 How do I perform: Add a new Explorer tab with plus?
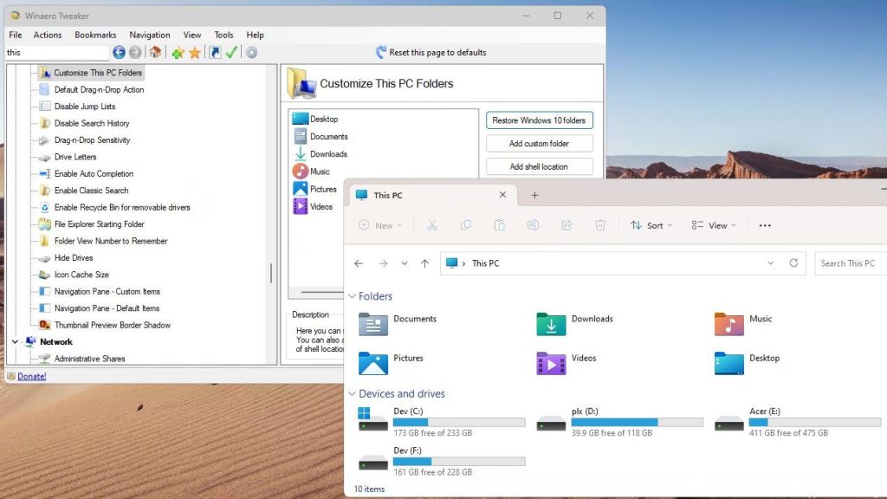click(534, 195)
